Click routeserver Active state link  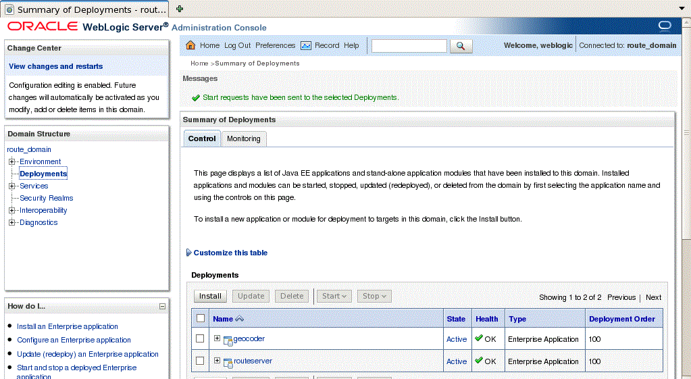[x=457, y=361]
